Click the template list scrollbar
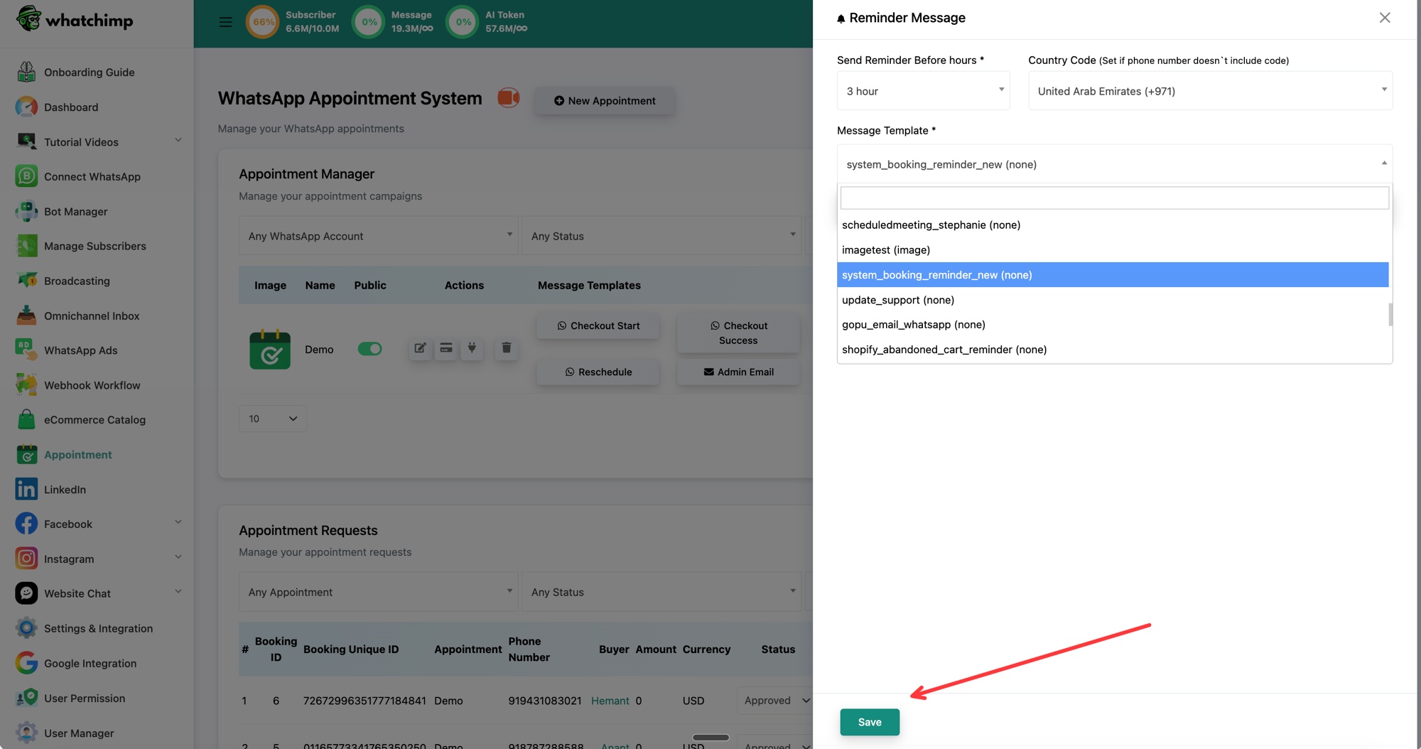The image size is (1421, 749). 1390,314
